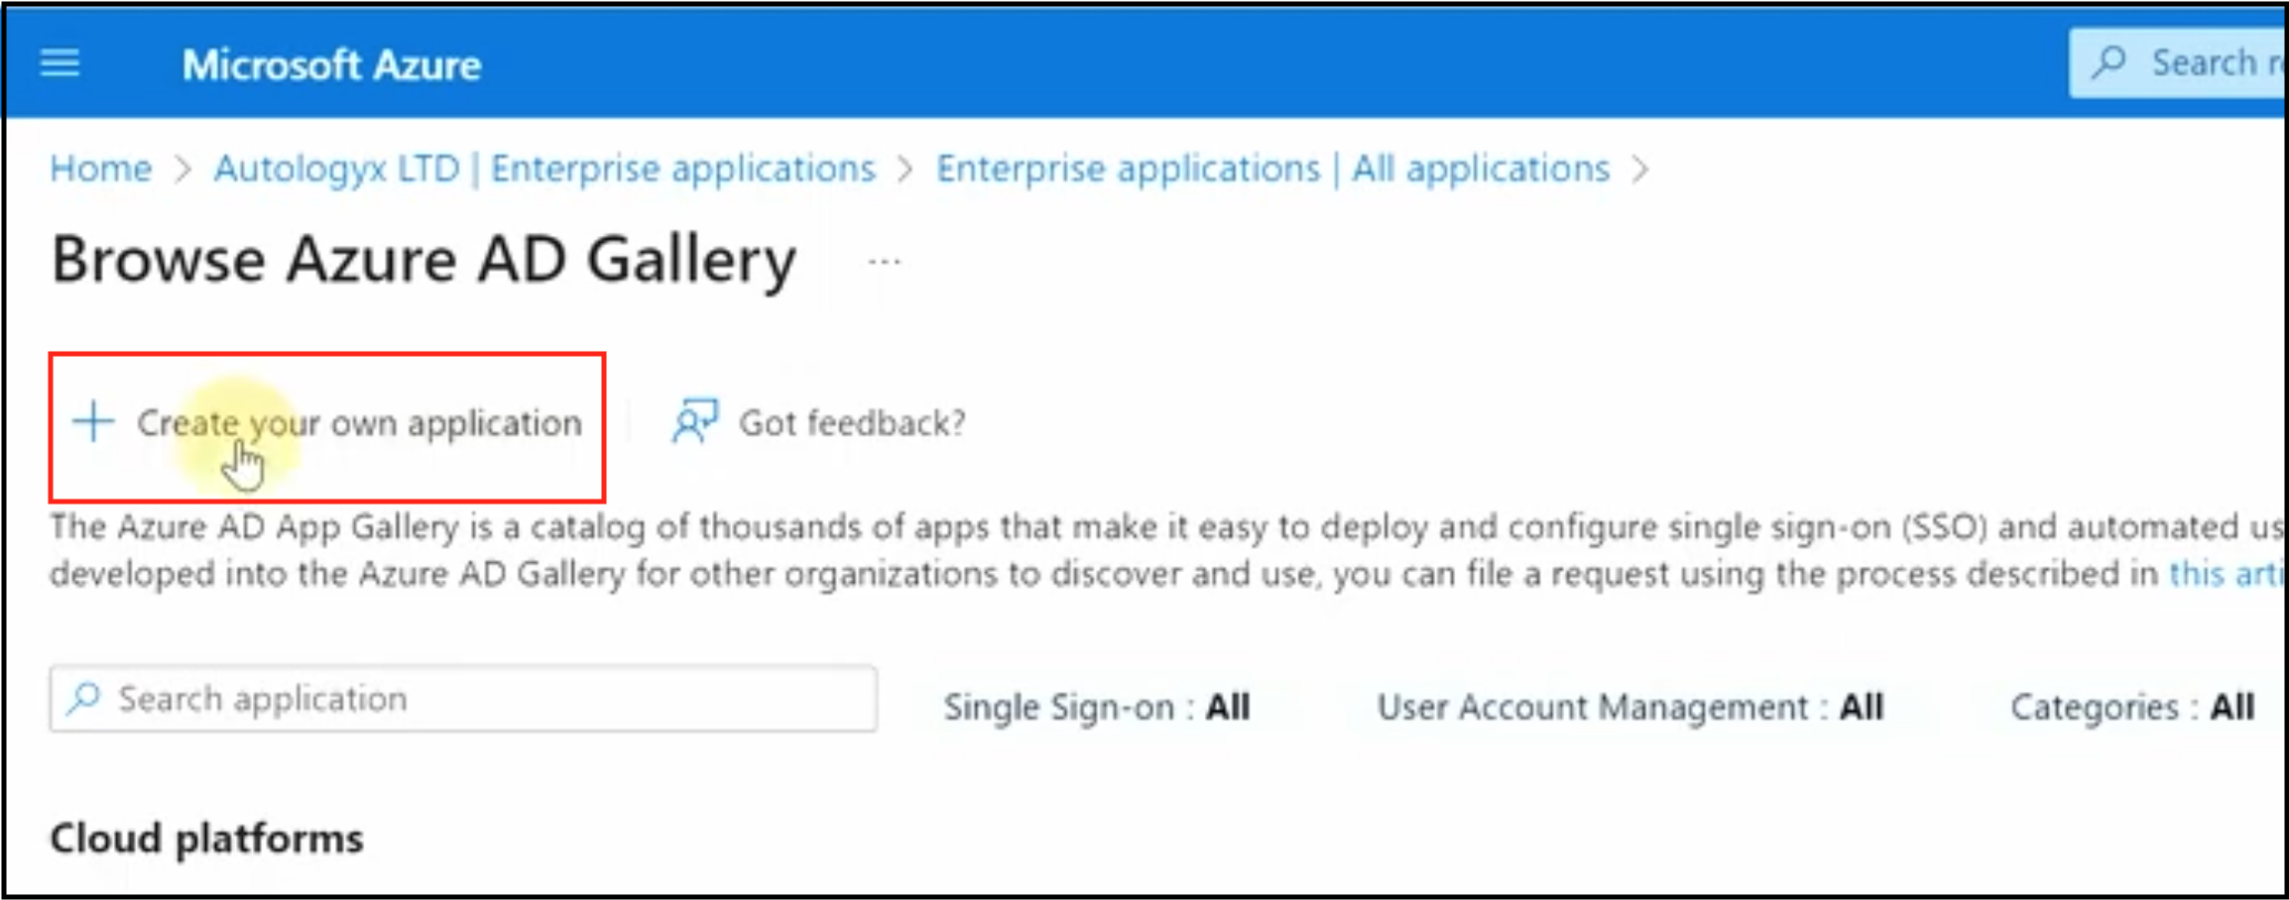The height and width of the screenshot is (900, 2289).
Task: Open the User Account Management filter
Action: pos(1629,707)
